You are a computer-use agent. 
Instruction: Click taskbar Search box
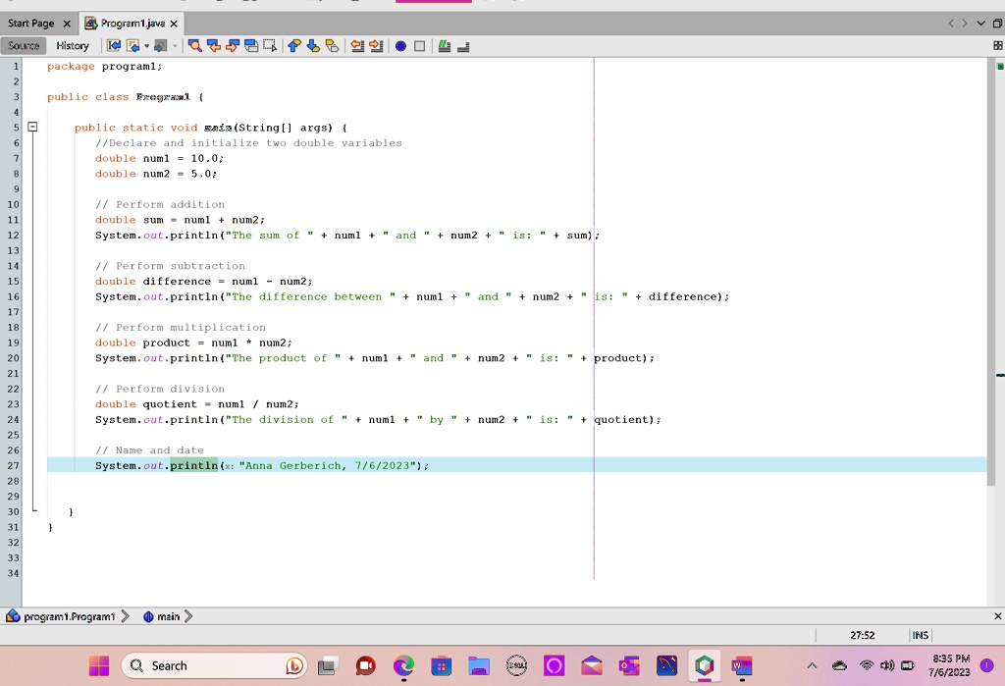click(213, 666)
